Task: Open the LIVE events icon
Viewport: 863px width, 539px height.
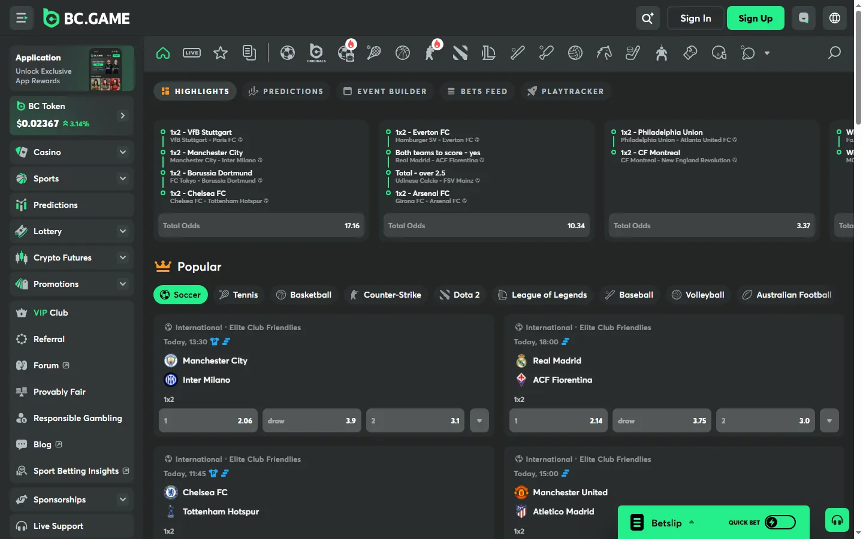Action: [x=192, y=53]
